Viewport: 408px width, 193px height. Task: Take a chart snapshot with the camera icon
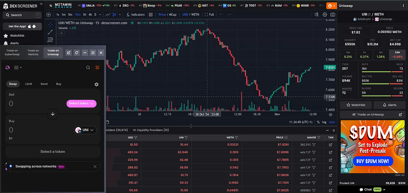pos(333,14)
